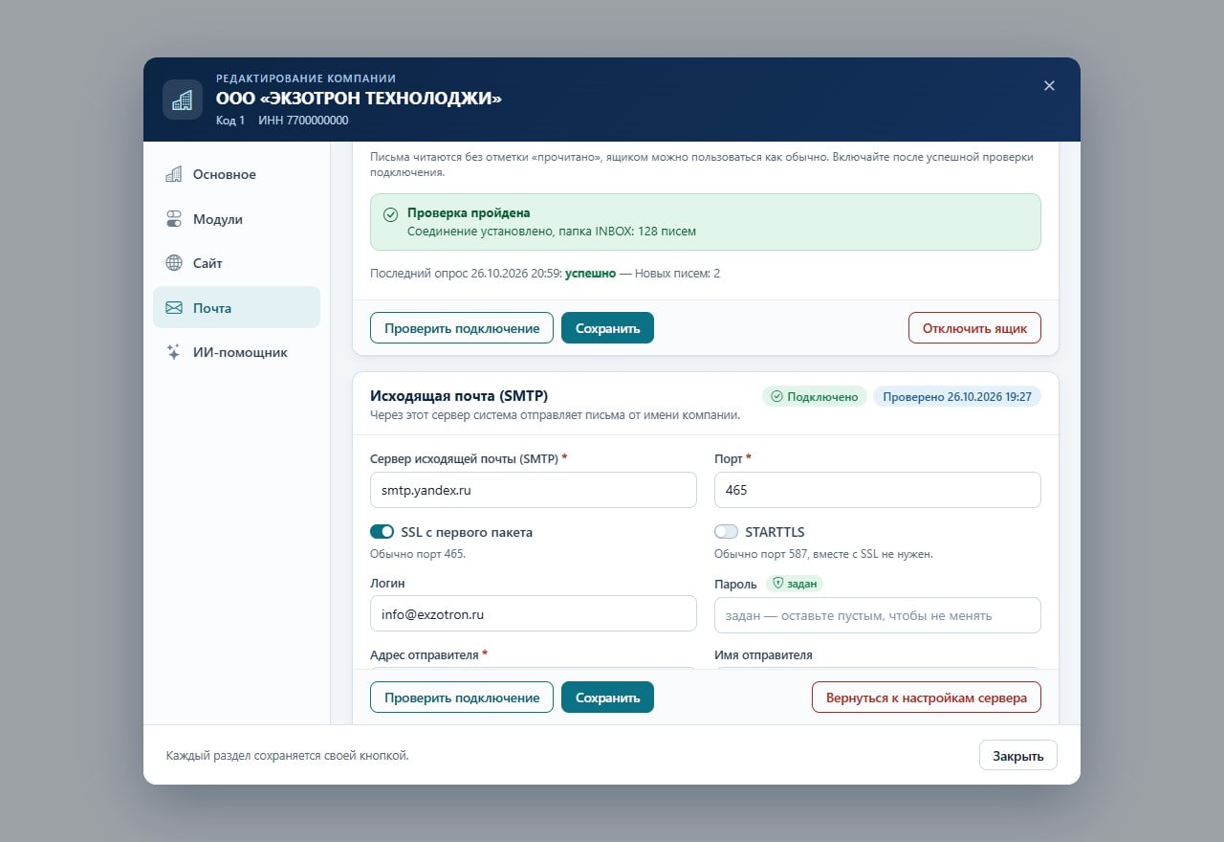Open the Основное section
Image resolution: width=1224 pixels, height=842 pixels.
[236, 174]
